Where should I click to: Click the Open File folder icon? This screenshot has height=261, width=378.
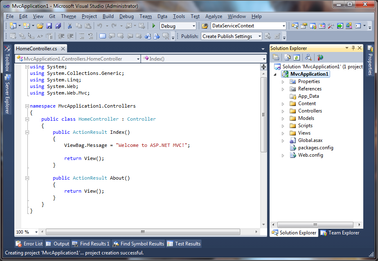click(x=40, y=26)
